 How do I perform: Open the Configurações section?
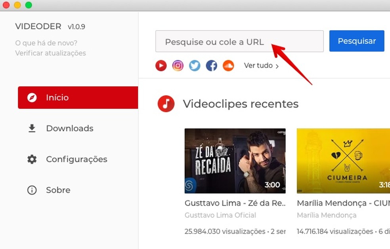click(76, 159)
